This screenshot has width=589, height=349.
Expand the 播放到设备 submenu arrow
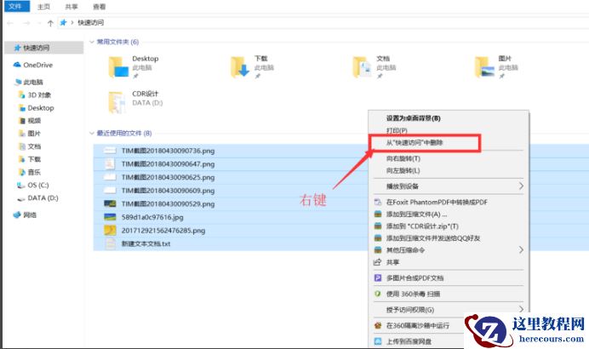point(521,186)
